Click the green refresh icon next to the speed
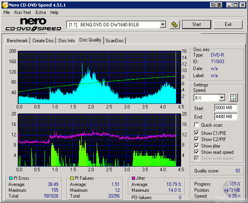 233,97
